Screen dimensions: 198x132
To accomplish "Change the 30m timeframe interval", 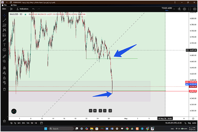I will 4,9.
